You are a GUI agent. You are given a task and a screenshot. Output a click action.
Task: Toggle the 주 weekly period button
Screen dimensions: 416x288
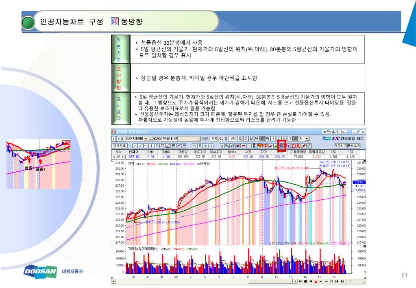click(245, 139)
